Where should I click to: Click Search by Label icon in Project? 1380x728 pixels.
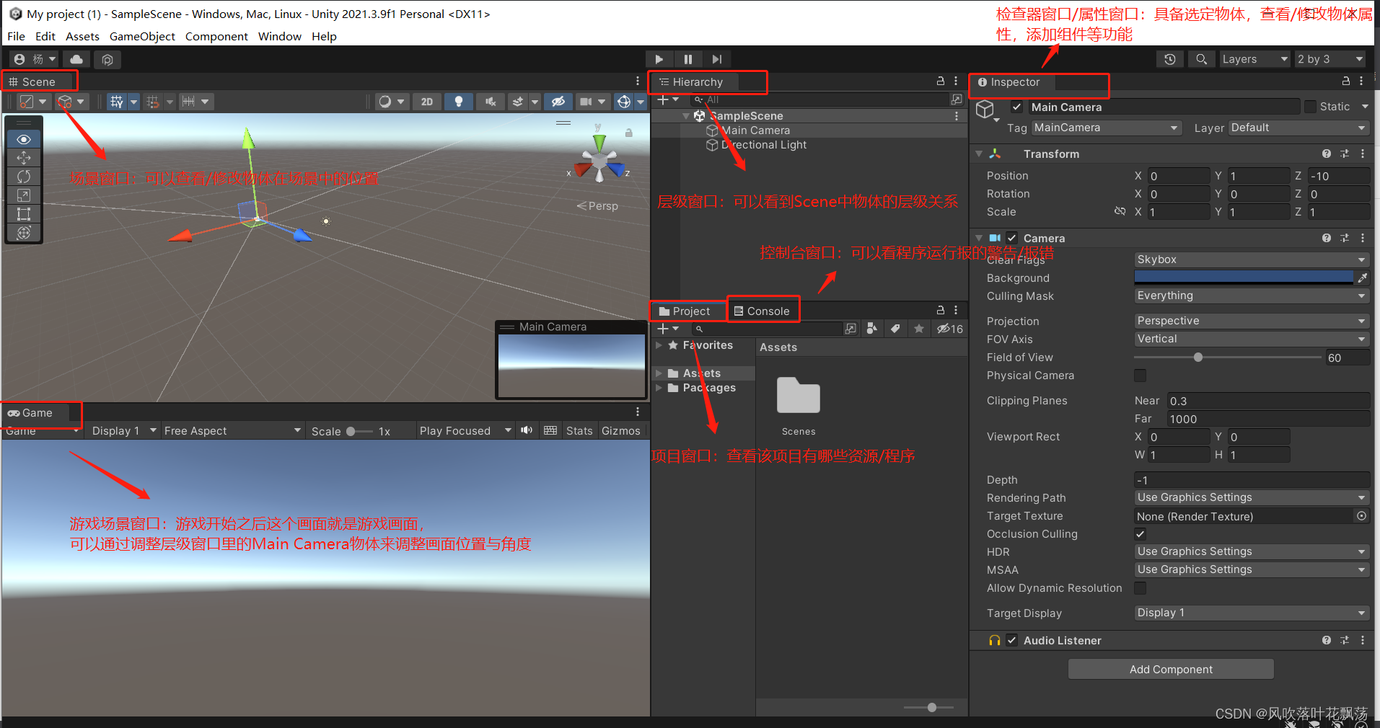(x=895, y=329)
